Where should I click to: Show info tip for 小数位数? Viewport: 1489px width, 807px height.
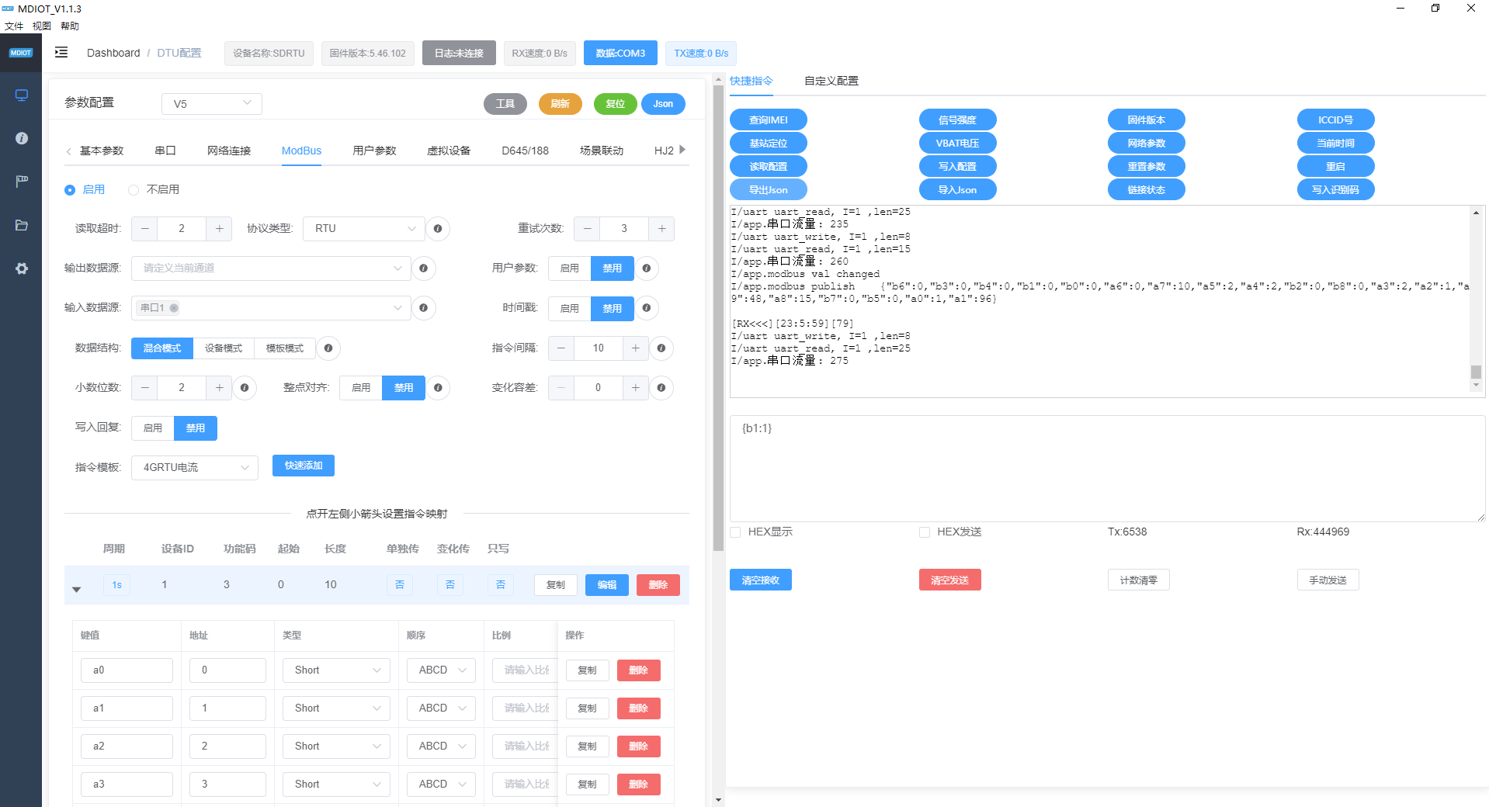pyautogui.click(x=245, y=388)
